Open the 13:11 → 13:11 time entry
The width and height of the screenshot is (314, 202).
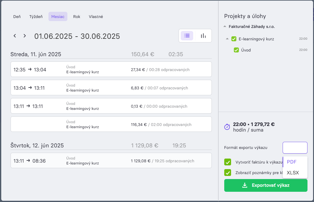click(x=111, y=106)
